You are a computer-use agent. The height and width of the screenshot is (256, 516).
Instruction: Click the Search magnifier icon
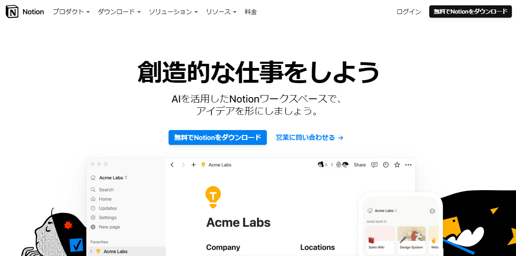[93, 190]
